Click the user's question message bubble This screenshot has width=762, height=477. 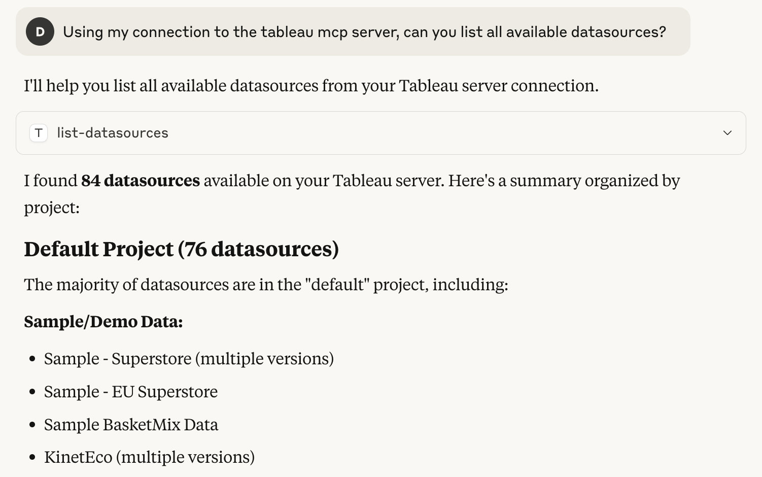355,31
